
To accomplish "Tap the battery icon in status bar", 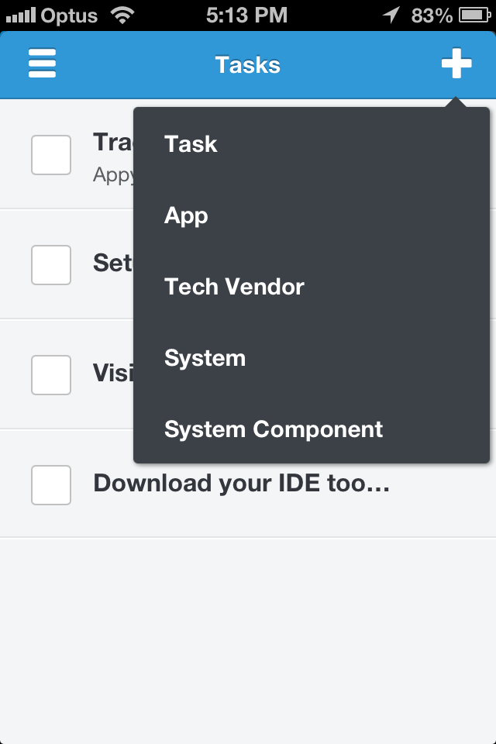I will 474,15.
